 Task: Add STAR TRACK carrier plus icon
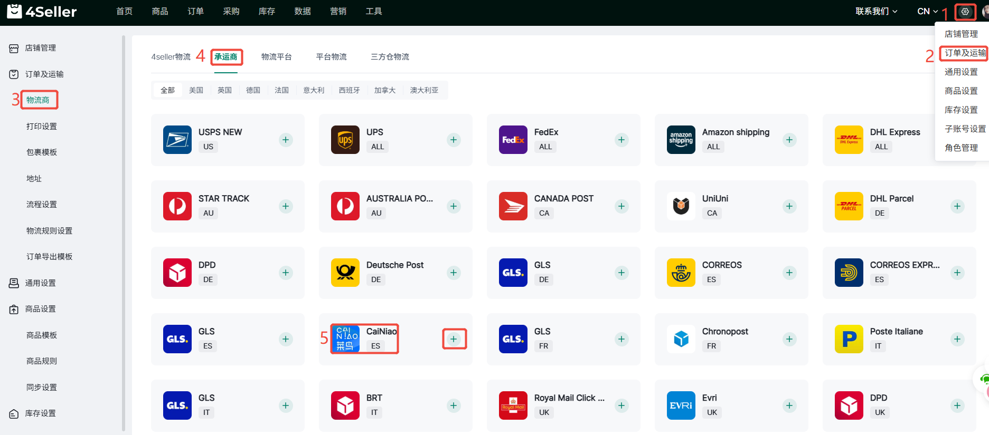click(286, 206)
